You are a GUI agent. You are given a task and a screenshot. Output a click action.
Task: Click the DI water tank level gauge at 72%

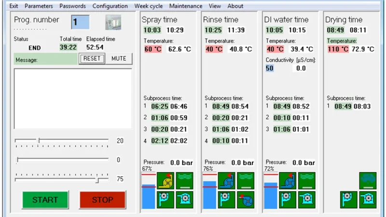click(x=271, y=190)
